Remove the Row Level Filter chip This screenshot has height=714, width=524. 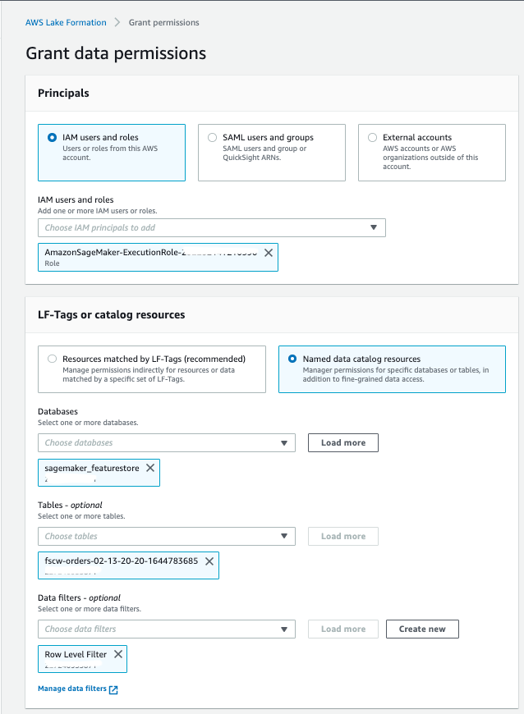pyautogui.click(x=118, y=654)
